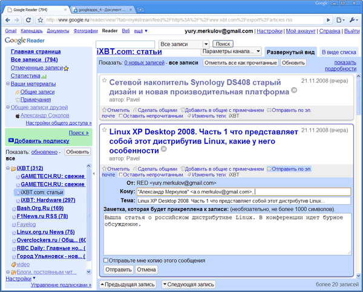The height and width of the screenshot is (292, 363).
Task: Click the browser Forward arrow
Action: (17, 20)
